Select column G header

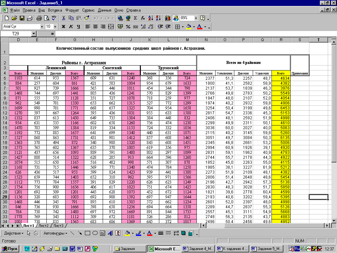[x=75, y=40]
